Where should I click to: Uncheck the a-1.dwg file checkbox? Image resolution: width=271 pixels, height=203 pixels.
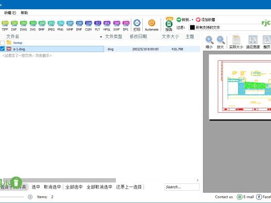click(2, 49)
